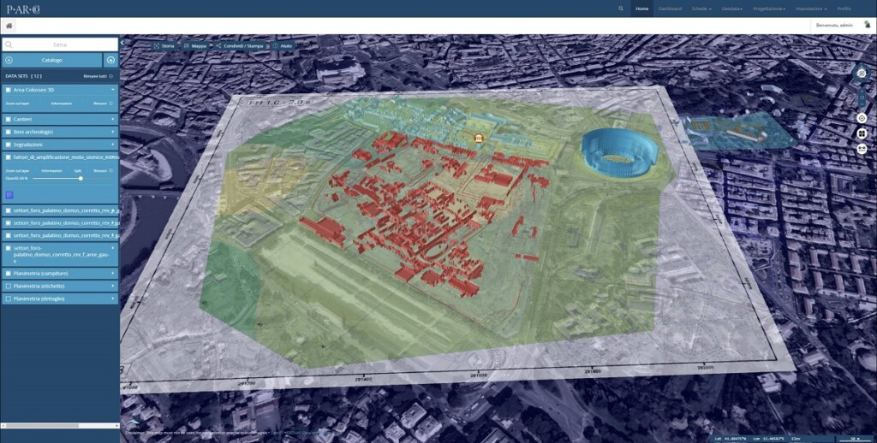Open the Profilo menu item
This screenshot has height=443, width=877.
coord(844,9)
